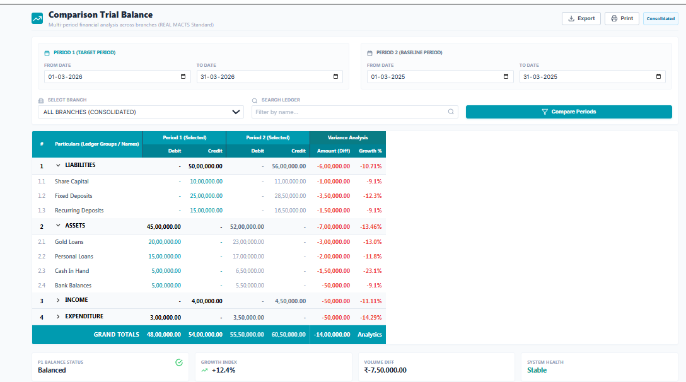The image size is (686, 382).
Task: Click the P1 Balance Status checkmark icon
Action: [179, 362]
